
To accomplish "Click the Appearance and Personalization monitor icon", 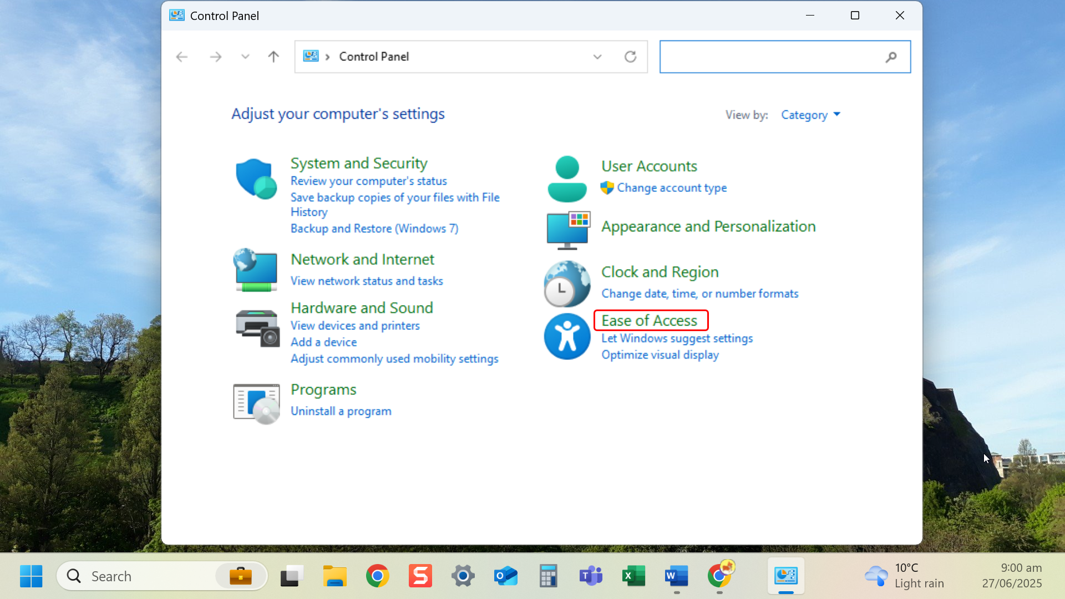I will (568, 230).
